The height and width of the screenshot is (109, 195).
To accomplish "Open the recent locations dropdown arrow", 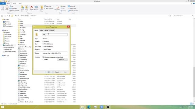I will [x=7, y=16].
